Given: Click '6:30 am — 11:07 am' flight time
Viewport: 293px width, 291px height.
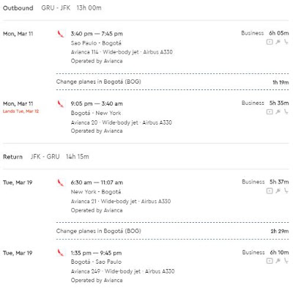Looking at the screenshot, I should click(97, 183).
